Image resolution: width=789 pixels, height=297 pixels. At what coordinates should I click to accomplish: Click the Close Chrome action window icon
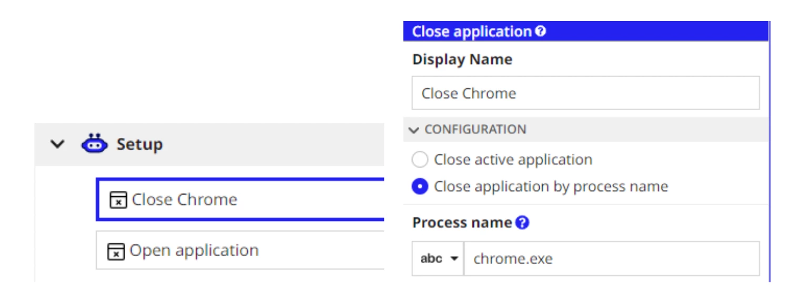(x=118, y=200)
